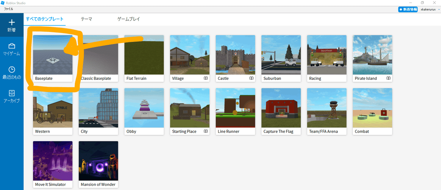Image resolution: width=441 pixels, height=190 pixels.
Task: Click the Combat label text
Action: click(362, 131)
